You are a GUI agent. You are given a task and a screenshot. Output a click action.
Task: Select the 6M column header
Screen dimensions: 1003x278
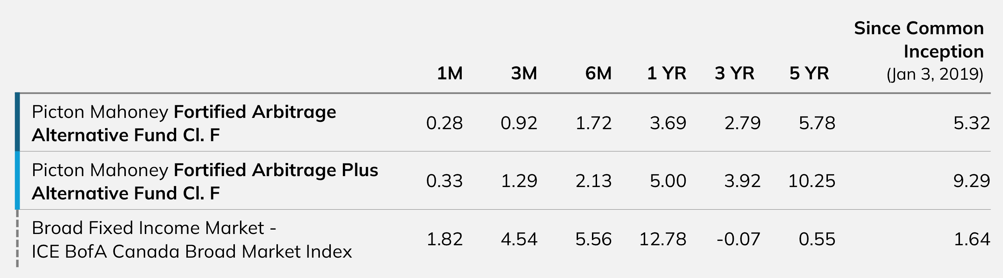click(599, 74)
